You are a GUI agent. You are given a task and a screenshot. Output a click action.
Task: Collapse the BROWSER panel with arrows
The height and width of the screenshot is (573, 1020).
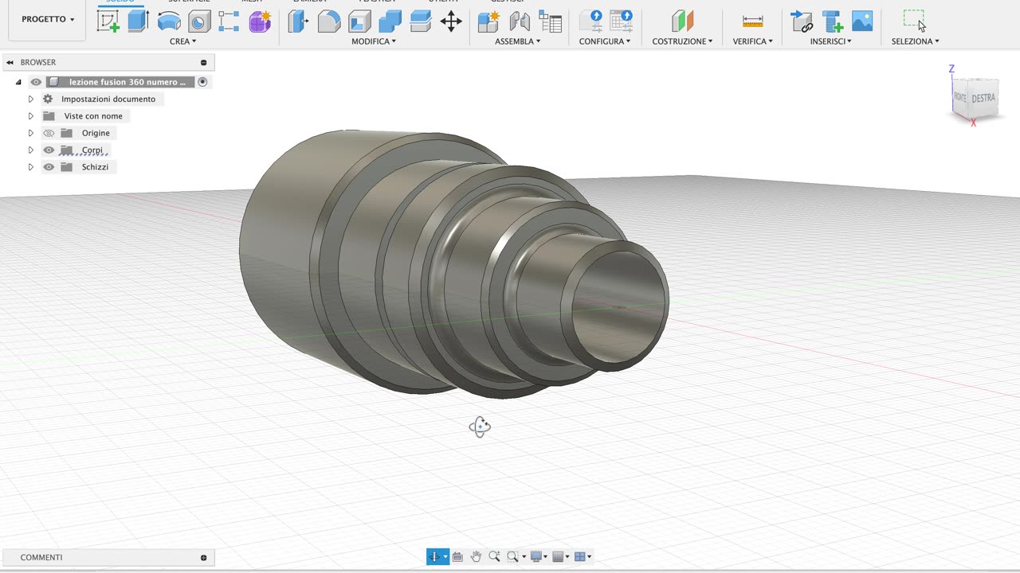click(x=10, y=62)
